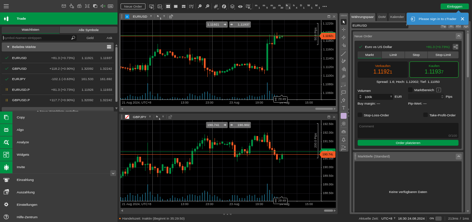
Task: Open the Copy section in sidebar
Action: 59,117
